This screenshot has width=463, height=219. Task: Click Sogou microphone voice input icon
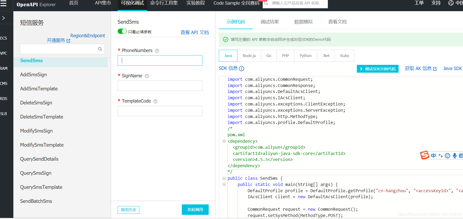coord(455,156)
